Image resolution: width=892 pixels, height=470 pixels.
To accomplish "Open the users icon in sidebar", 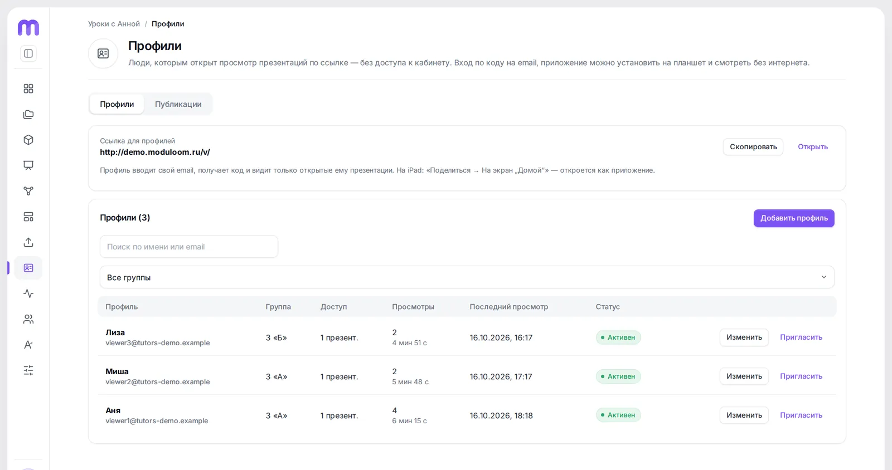I will [28, 319].
